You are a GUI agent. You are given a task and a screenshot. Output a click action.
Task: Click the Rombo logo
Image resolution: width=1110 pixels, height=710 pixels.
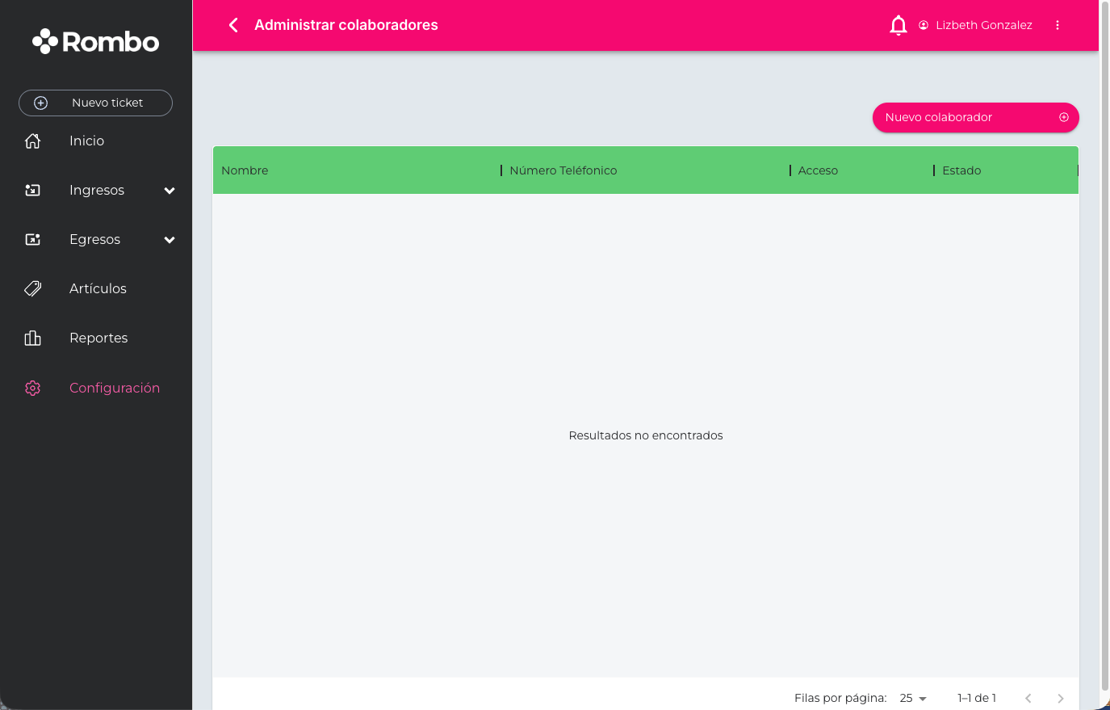[96, 41]
